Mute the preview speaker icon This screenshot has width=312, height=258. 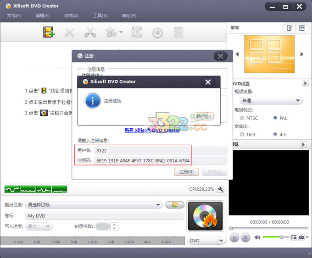click(257, 237)
